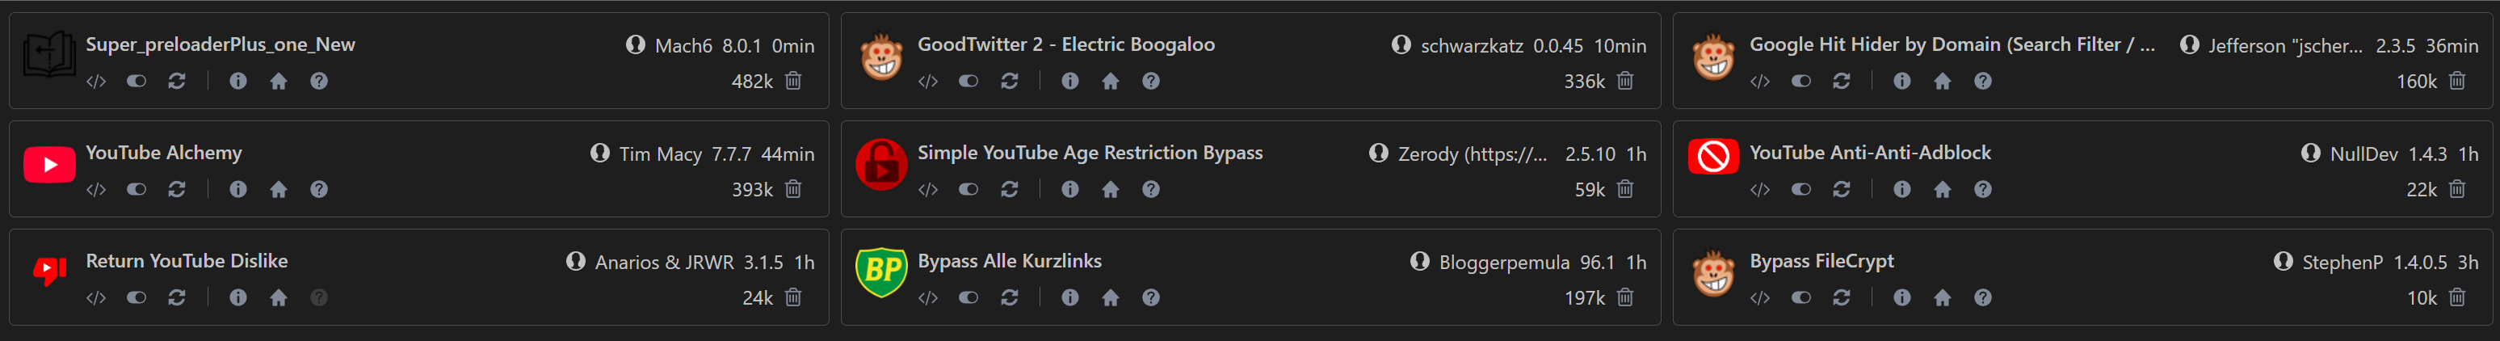The width and height of the screenshot is (2500, 341).
Task: Switch YouTube Anti-Anti-Adblock enabled state
Action: (x=1801, y=189)
